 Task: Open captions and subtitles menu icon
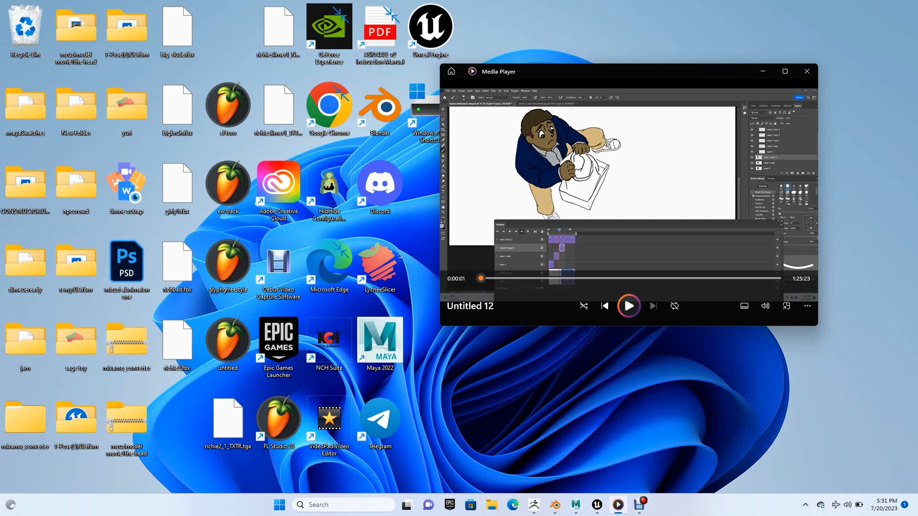(744, 306)
